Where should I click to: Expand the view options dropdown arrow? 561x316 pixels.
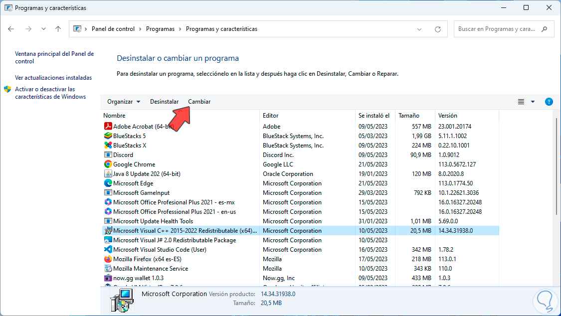click(533, 102)
